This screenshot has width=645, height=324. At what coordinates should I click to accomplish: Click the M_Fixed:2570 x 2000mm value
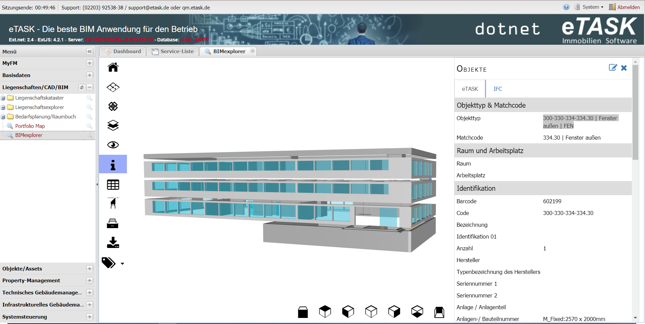point(574,319)
